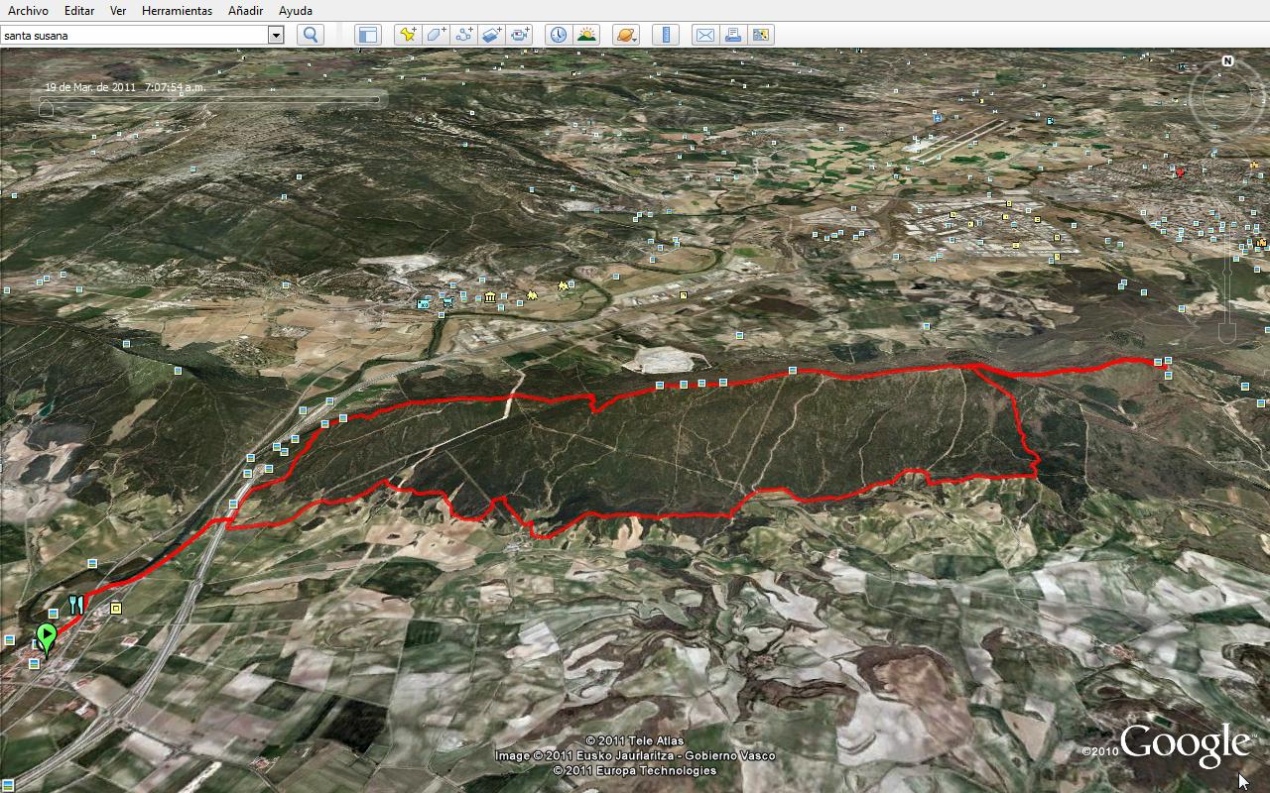Click the email envelope icon

click(704, 35)
